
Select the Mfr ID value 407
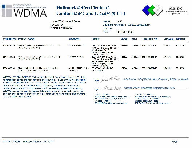click(x=120, y=21)
